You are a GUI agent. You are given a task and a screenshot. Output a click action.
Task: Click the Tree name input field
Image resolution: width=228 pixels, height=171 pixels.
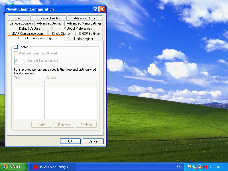tap(29, 84)
